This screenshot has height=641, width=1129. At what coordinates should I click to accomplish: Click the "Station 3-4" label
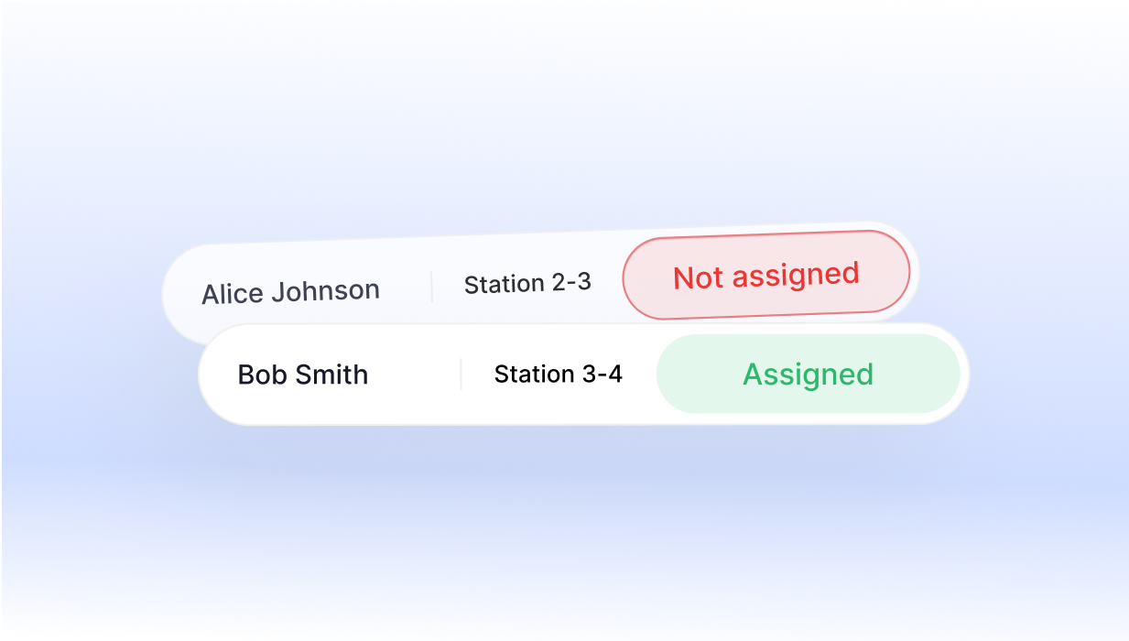coord(558,374)
